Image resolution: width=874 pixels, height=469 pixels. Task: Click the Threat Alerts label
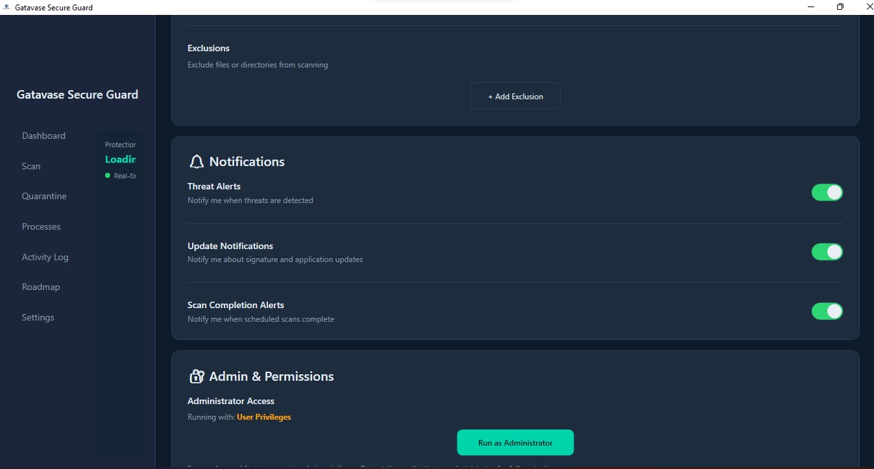(214, 186)
